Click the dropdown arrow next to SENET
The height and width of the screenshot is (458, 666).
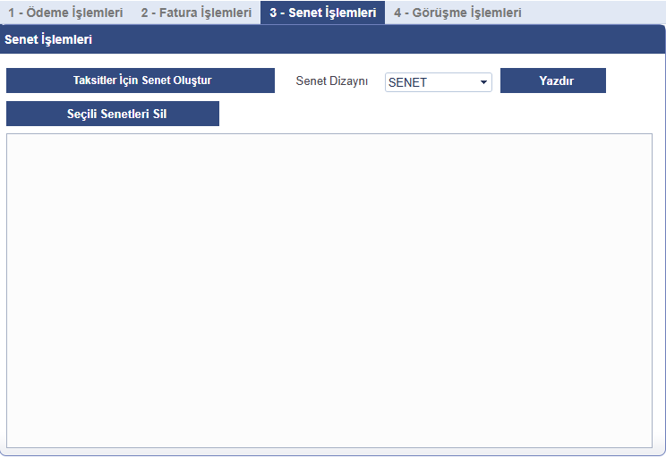[x=483, y=82]
